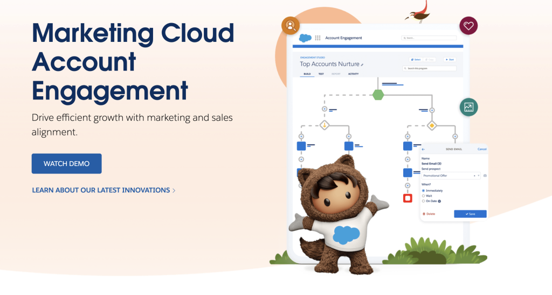Select the Immediately radio option

[424, 191]
